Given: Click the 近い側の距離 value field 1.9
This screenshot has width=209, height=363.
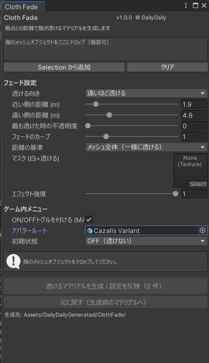Looking at the screenshot, I should pyautogui.click(x=194, y=105).
